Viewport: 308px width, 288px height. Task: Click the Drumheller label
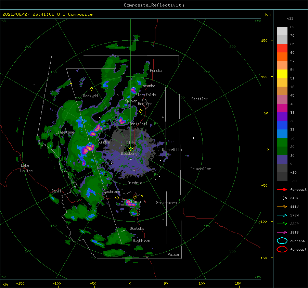201,169
